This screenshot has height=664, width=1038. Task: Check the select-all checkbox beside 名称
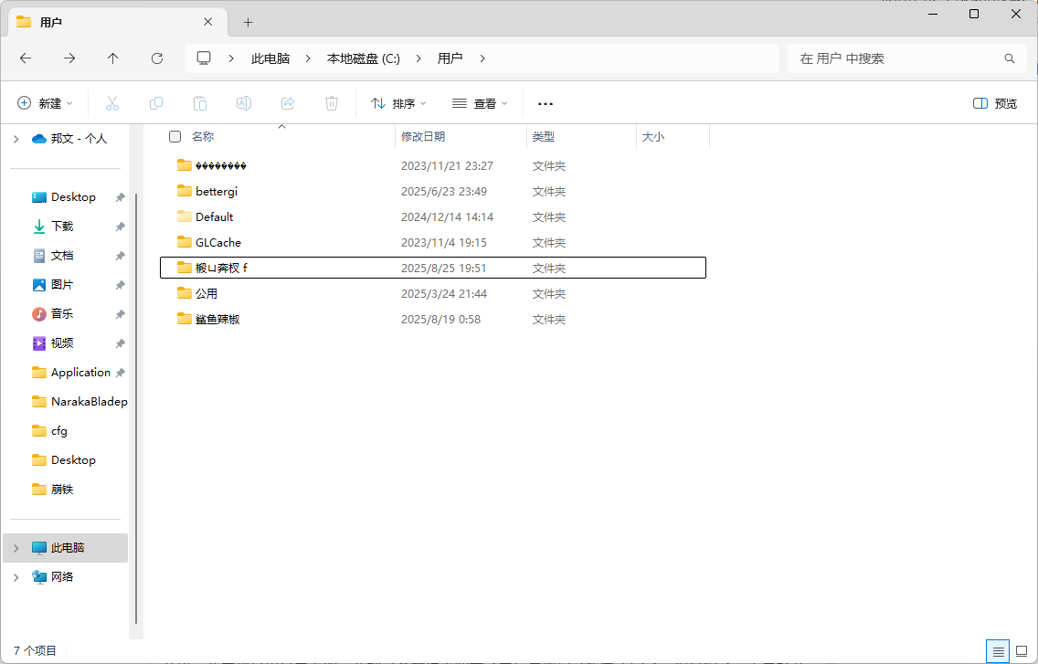(175, 136)
